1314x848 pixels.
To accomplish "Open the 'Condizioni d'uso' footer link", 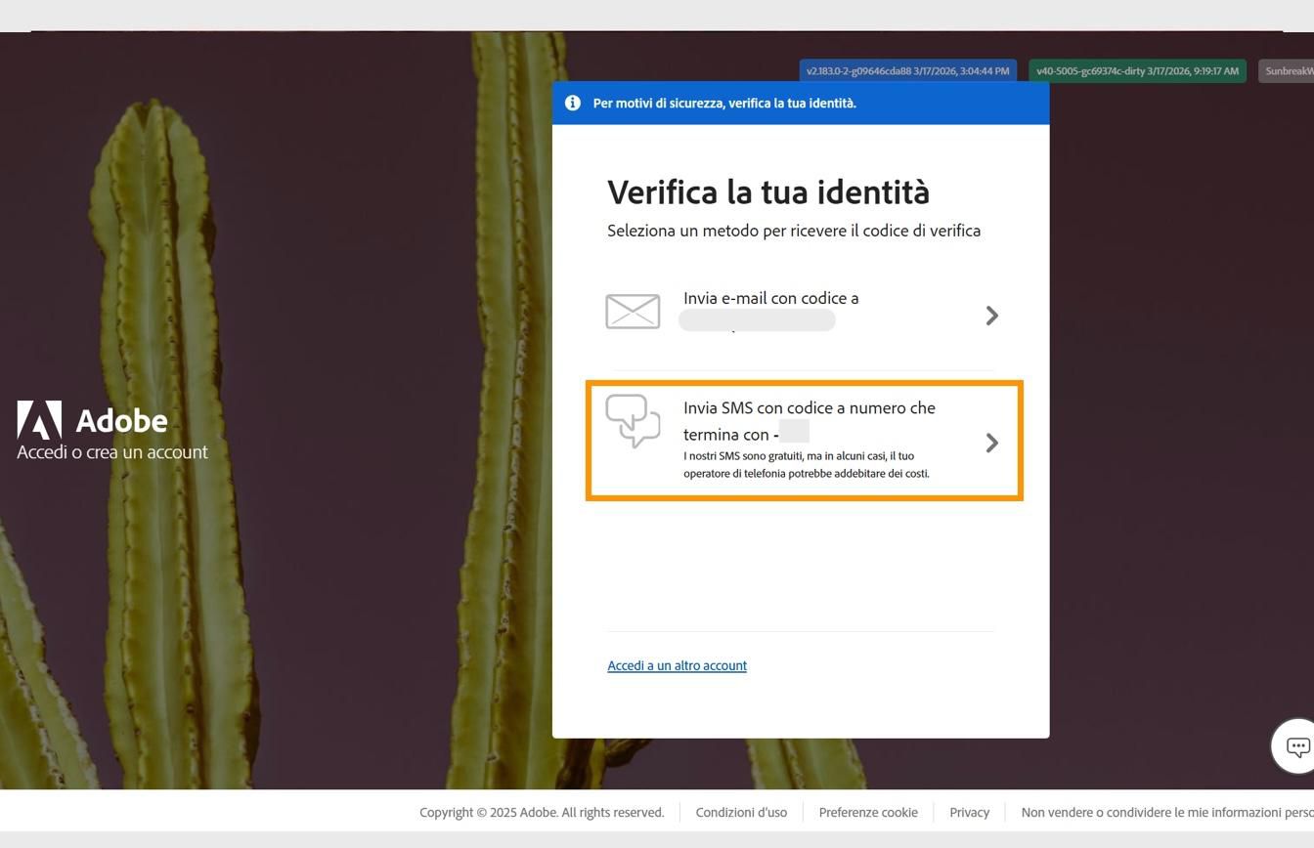I will (741, 812).
